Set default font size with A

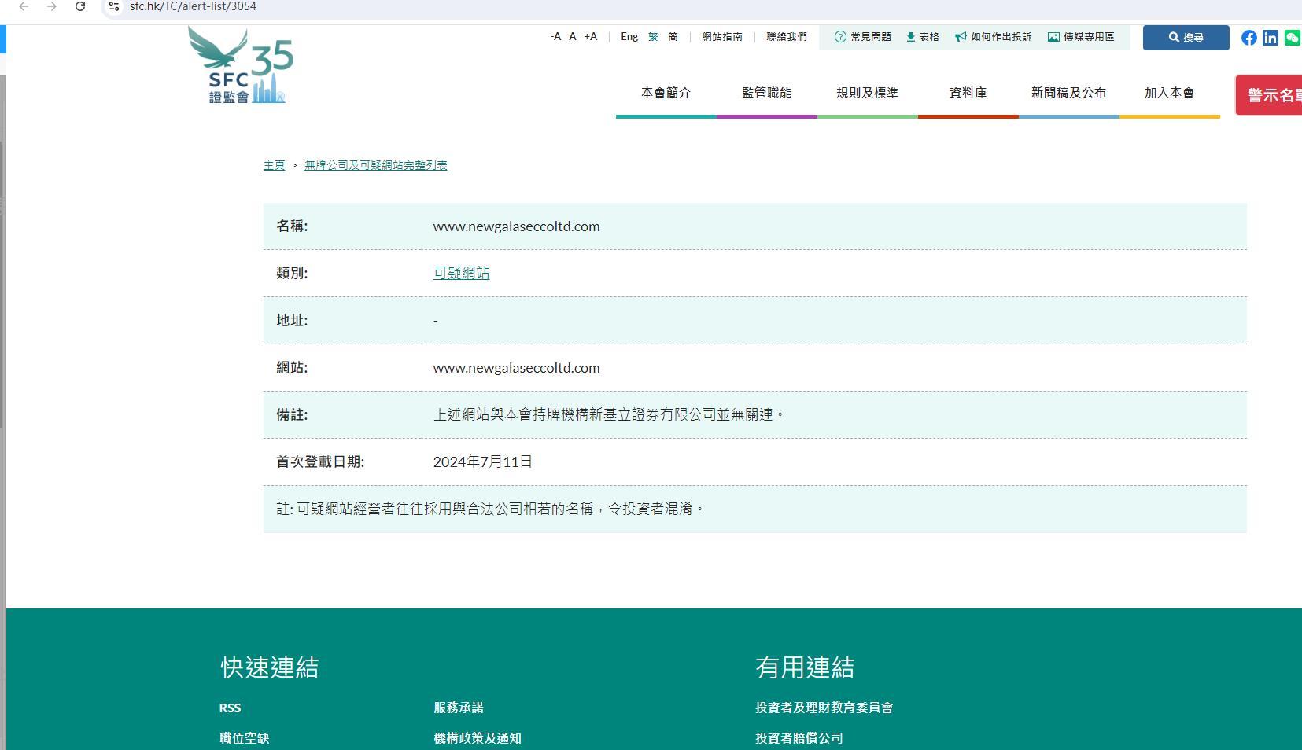(x=573, y=37)
